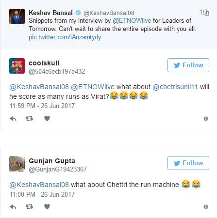The width and height of the screenshot is (217, 218).
Task: Open info icon on Gunjan Gupta's tweet
Action: coord(206,207)
